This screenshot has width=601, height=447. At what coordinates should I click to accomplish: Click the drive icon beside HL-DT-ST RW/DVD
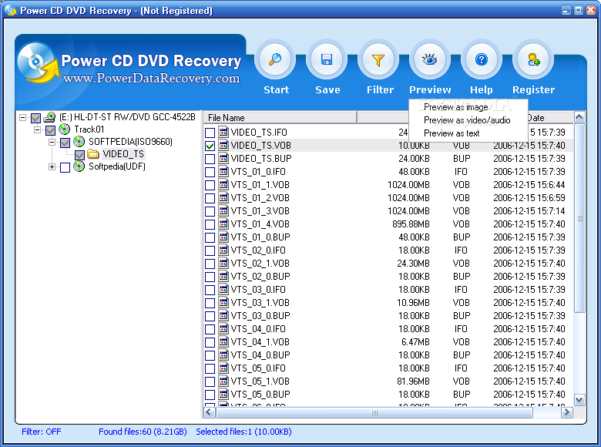49,117
